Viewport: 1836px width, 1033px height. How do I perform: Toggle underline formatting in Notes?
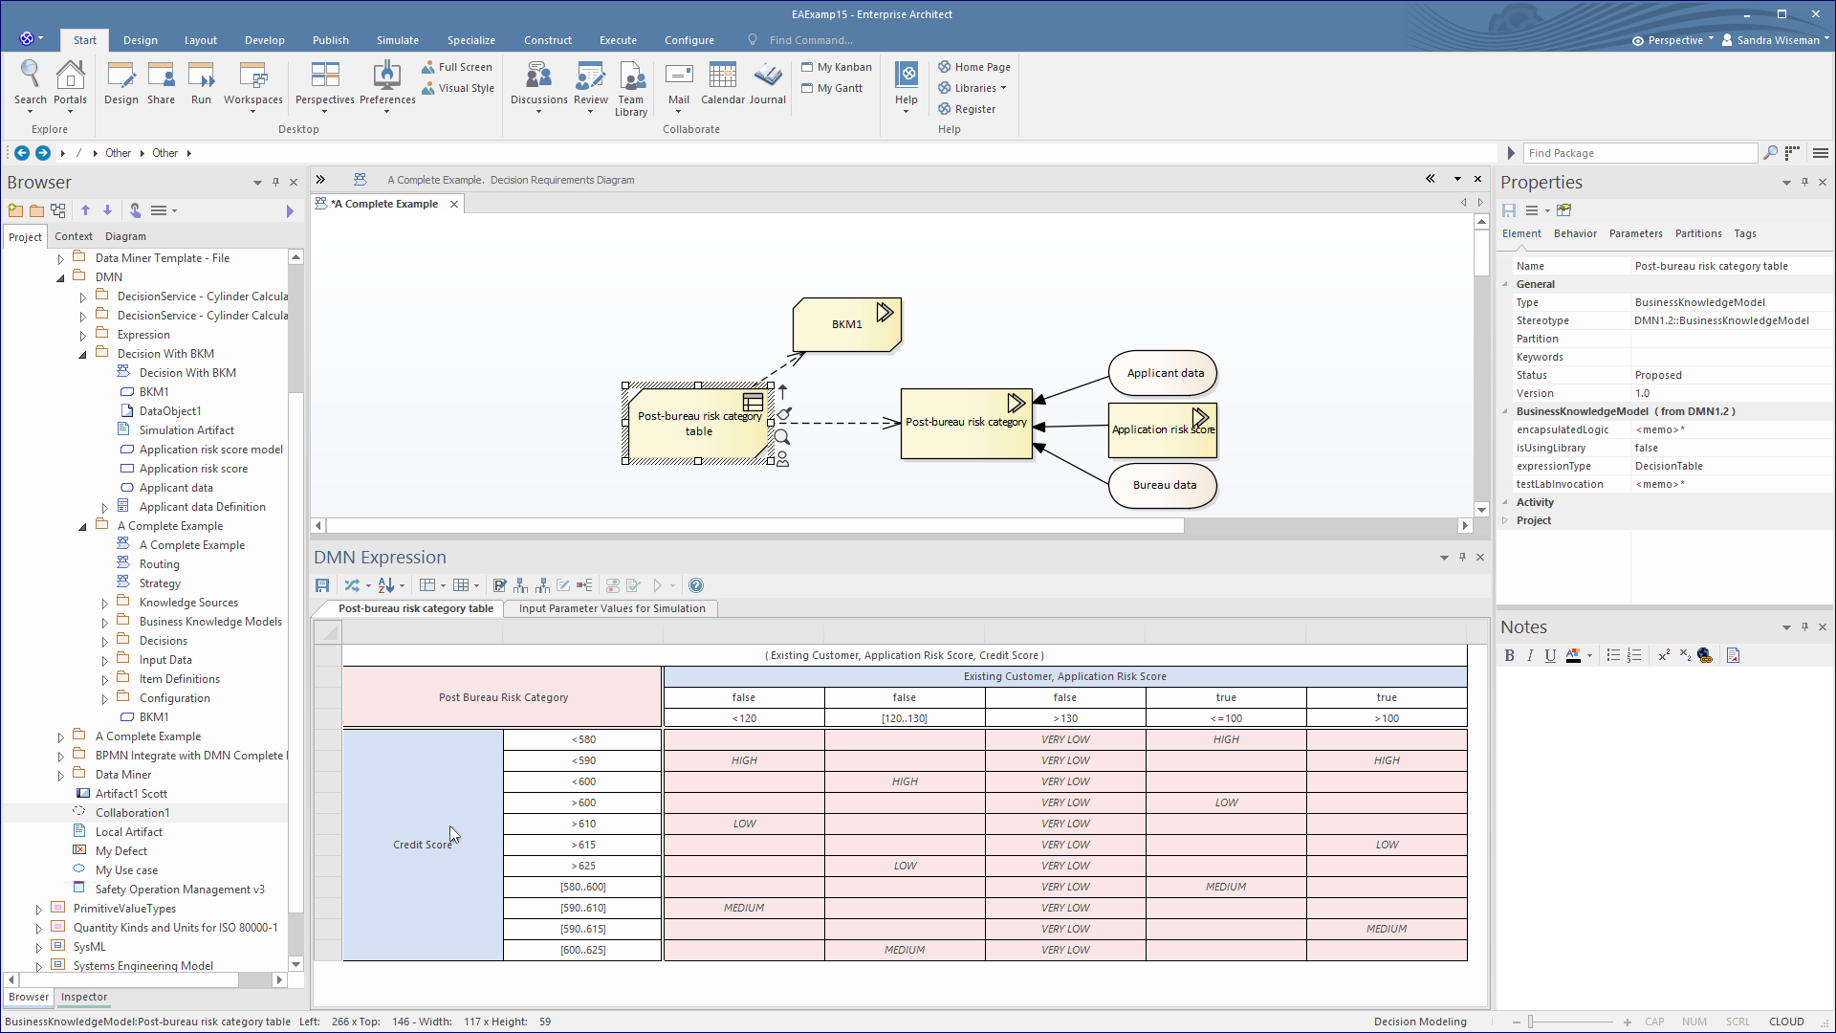point(1550,655)
